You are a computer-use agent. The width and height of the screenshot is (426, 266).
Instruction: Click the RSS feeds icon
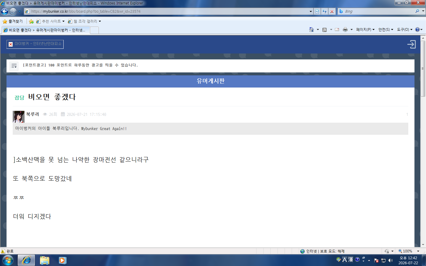click(325, 30)
